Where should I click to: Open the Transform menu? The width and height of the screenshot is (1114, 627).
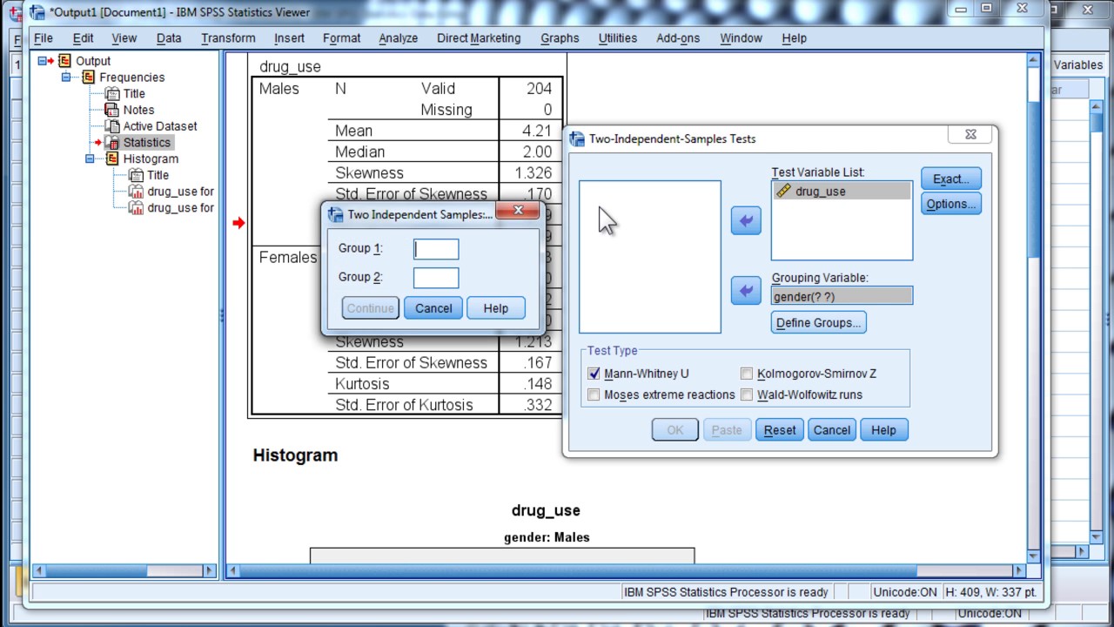[228, 38]
